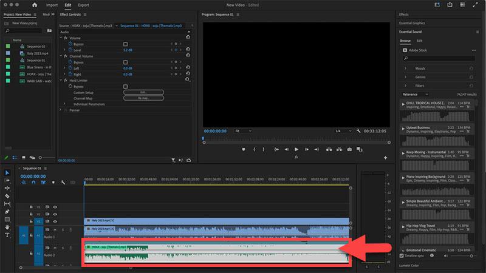Click Extract button

tap(340, 149)
